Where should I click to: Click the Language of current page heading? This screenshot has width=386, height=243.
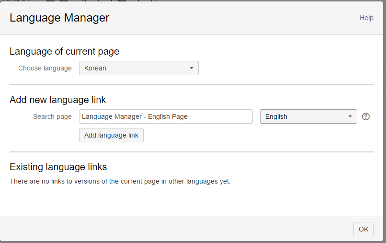64,51
